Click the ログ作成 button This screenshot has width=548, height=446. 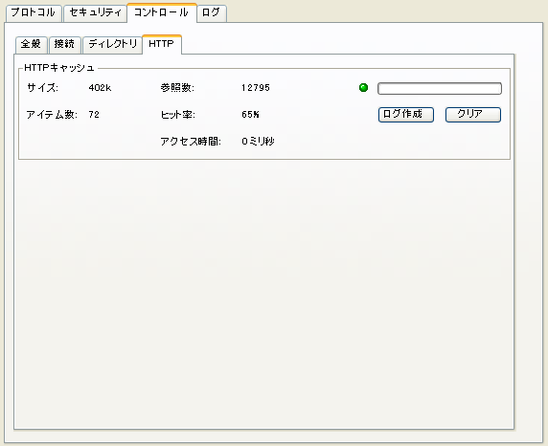tap(406, 115)
